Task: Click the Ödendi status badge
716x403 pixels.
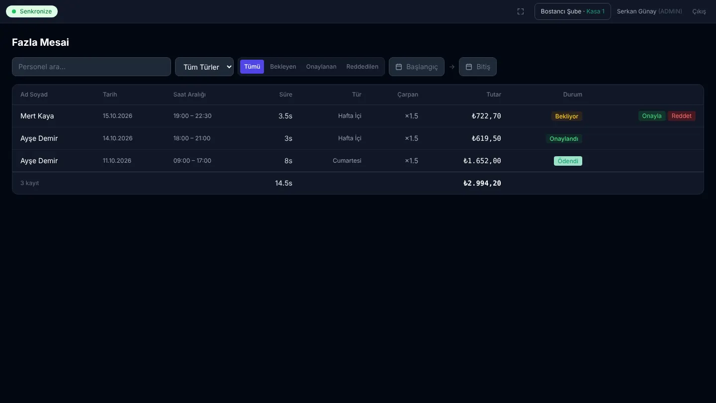Action: point(568,161)
